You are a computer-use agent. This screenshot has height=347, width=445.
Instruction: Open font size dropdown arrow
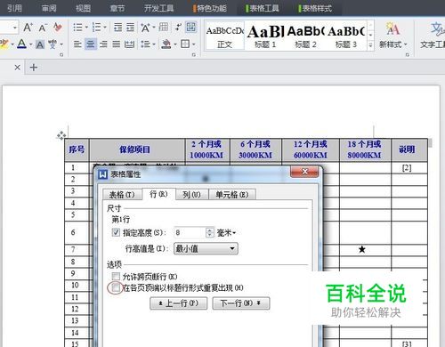point(15,28)
